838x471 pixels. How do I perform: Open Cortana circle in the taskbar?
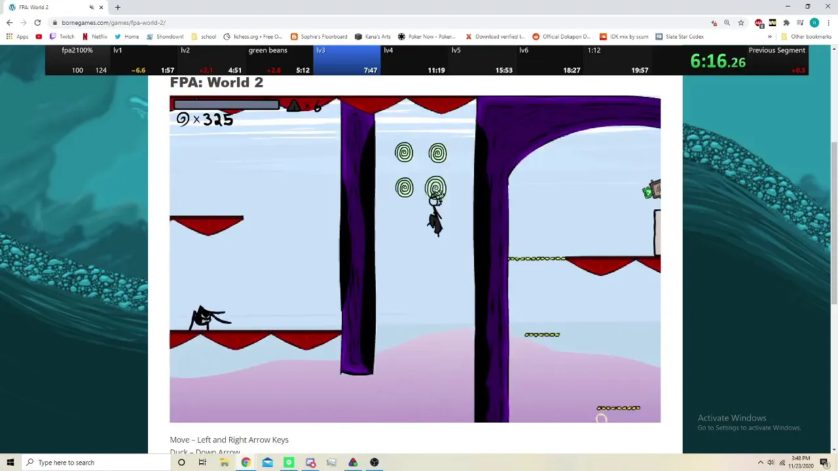181,462
